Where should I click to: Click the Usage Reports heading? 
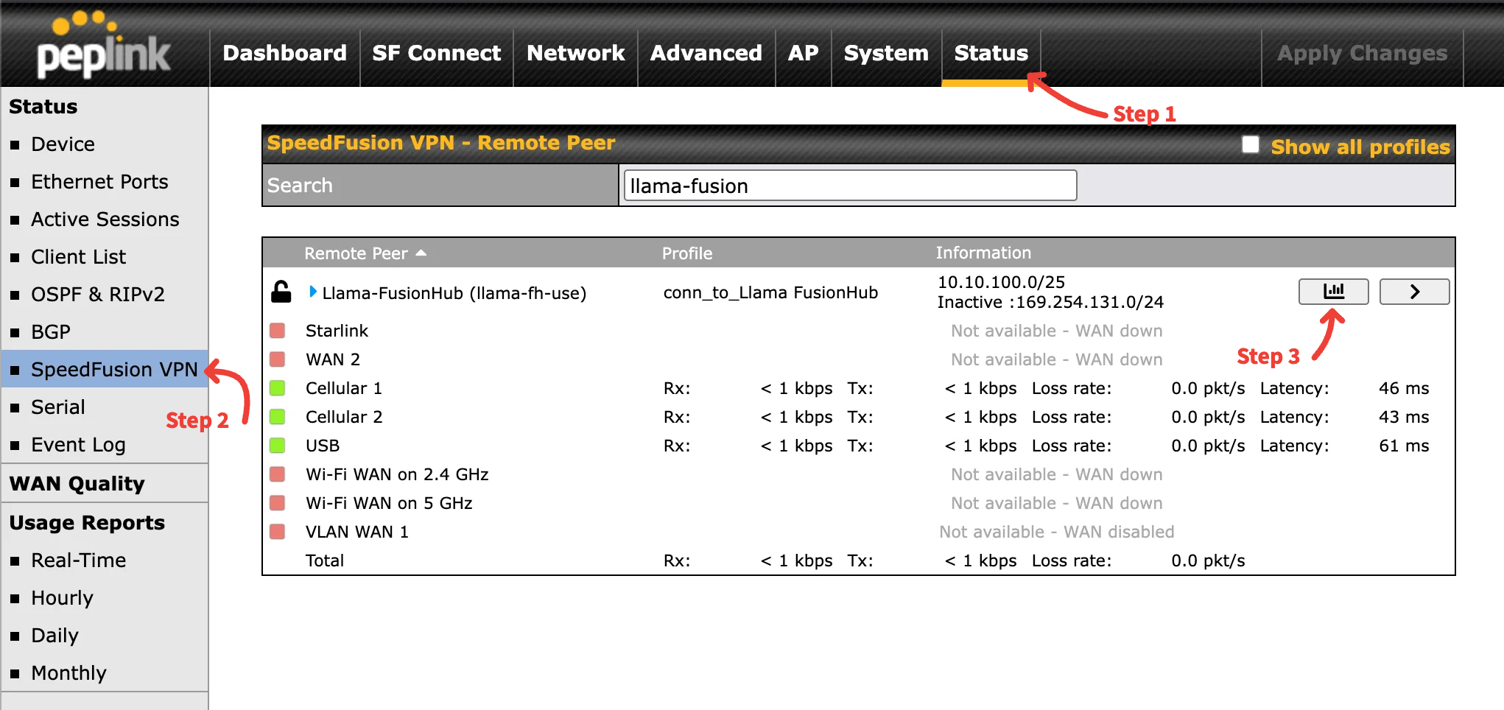[x=87, y=523]
